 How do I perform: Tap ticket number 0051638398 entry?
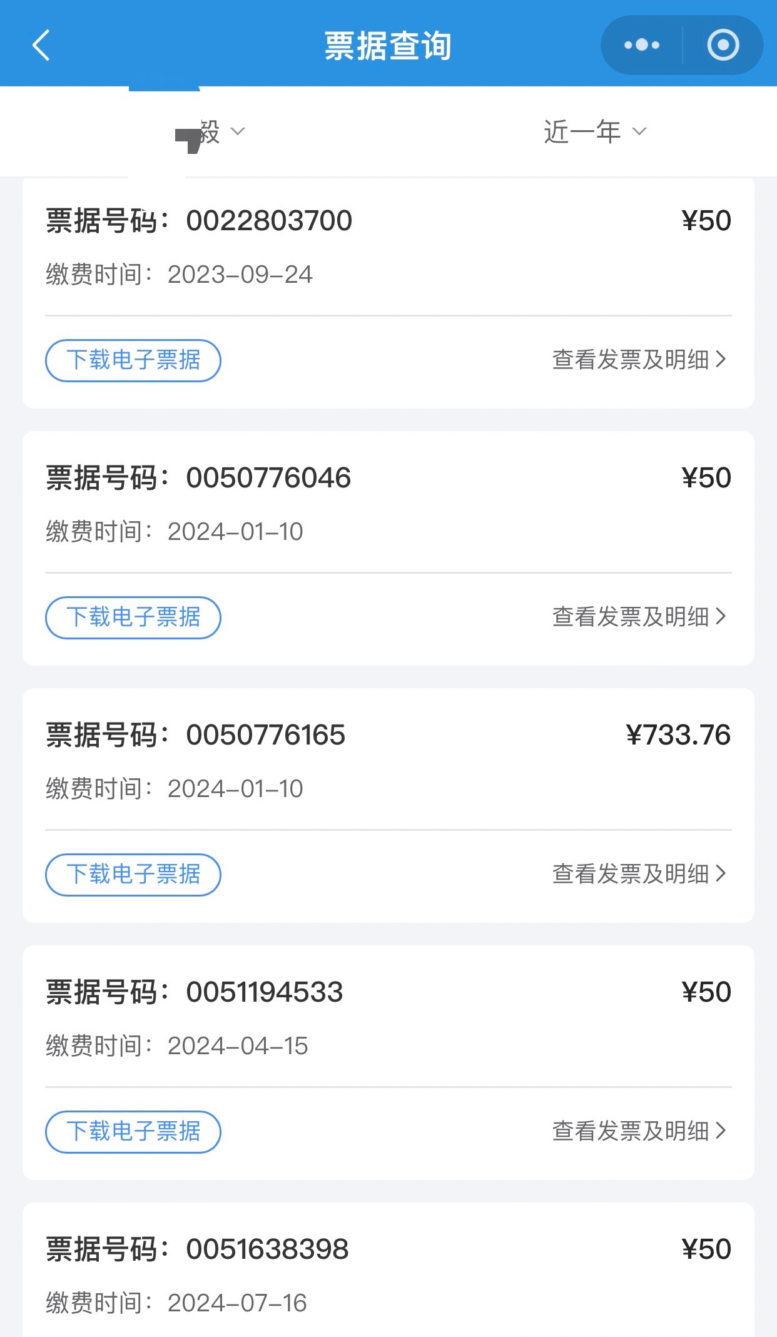267,1249
